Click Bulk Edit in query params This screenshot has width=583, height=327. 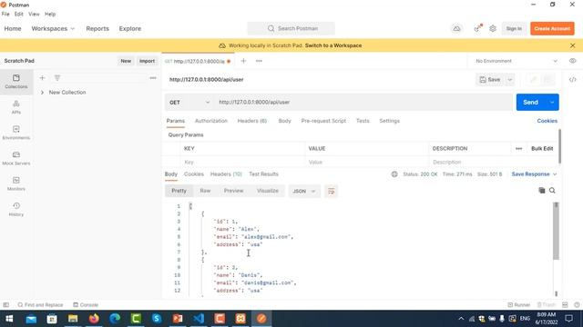tap(542, 148)
